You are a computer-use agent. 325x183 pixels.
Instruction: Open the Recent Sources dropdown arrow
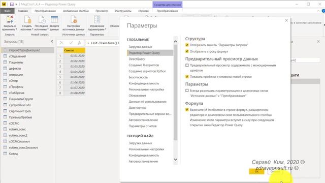click(x=48, y=29)
